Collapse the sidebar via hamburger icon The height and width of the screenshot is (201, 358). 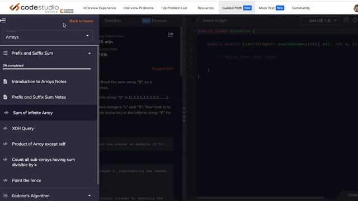pos(3,21)
